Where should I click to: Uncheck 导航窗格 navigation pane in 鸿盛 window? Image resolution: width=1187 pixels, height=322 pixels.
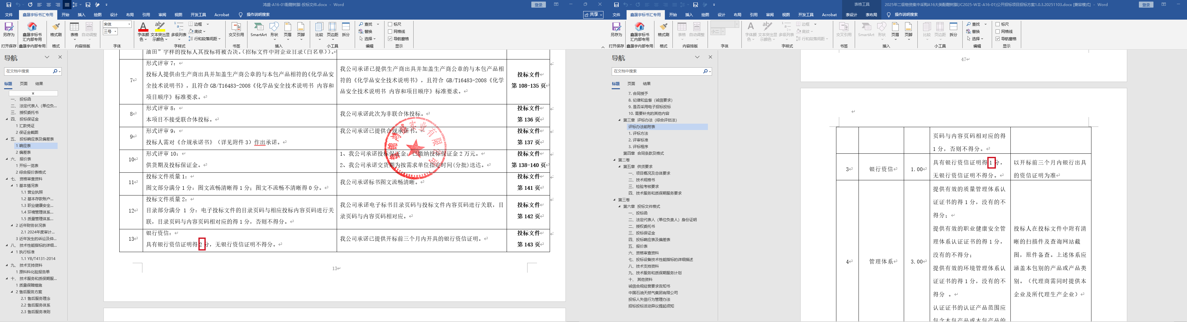[390, 39]
